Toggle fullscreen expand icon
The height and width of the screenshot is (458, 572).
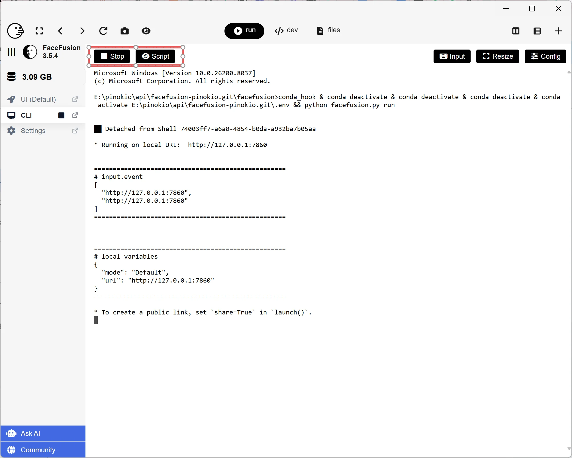pos(39,31)
